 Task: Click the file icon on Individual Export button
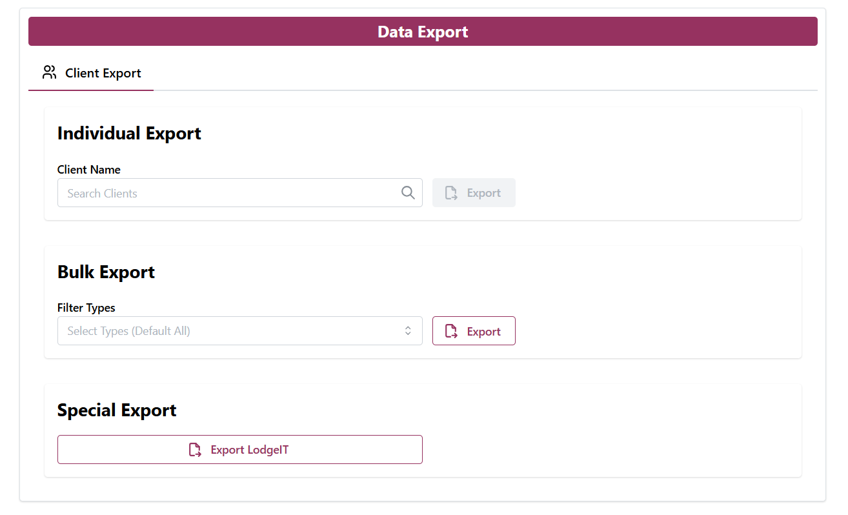tap(451, 193)
